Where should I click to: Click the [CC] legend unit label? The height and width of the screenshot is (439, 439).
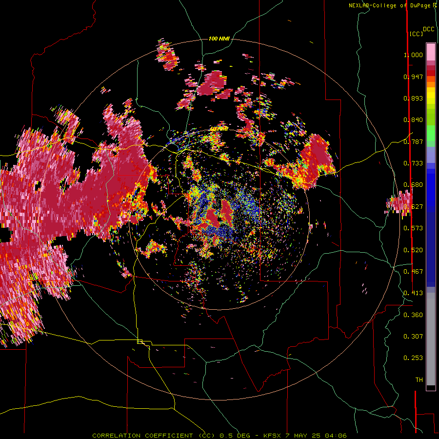pos(417,34)
